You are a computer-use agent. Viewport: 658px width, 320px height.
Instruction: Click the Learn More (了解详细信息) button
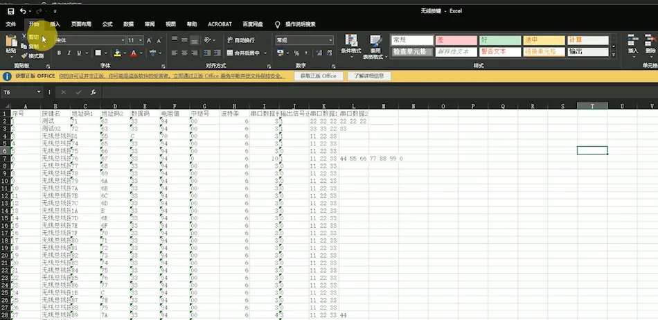[x=369, y=76]
